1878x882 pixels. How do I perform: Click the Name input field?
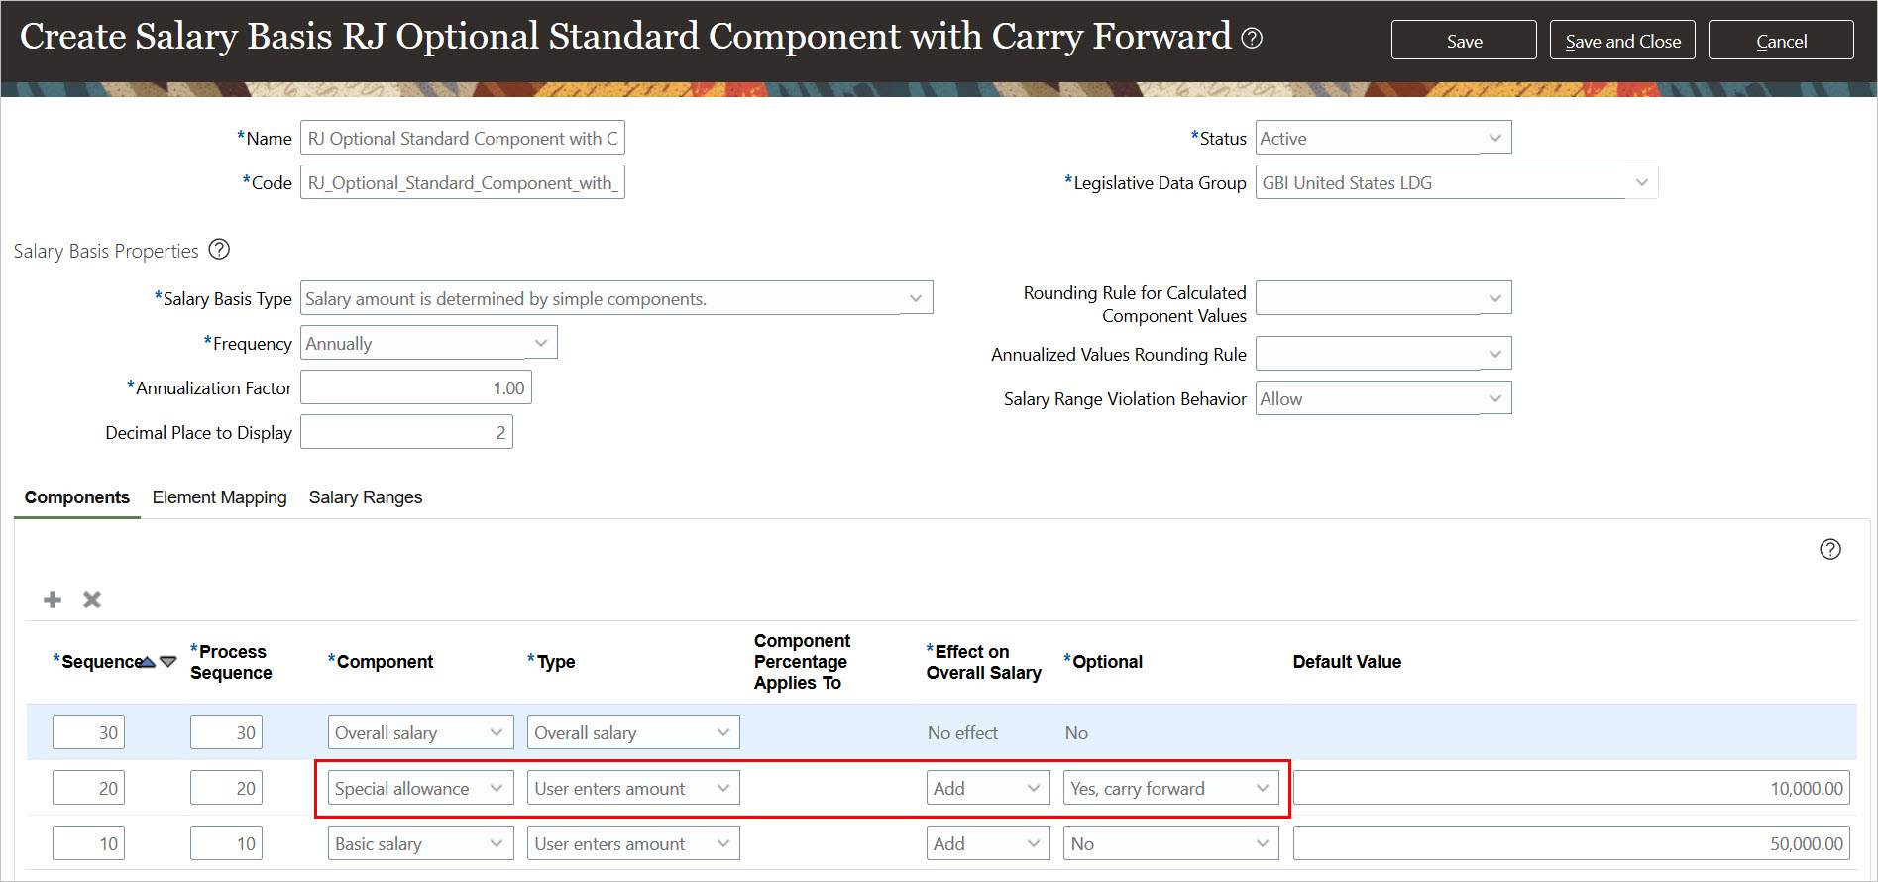[x=463, y=138]
